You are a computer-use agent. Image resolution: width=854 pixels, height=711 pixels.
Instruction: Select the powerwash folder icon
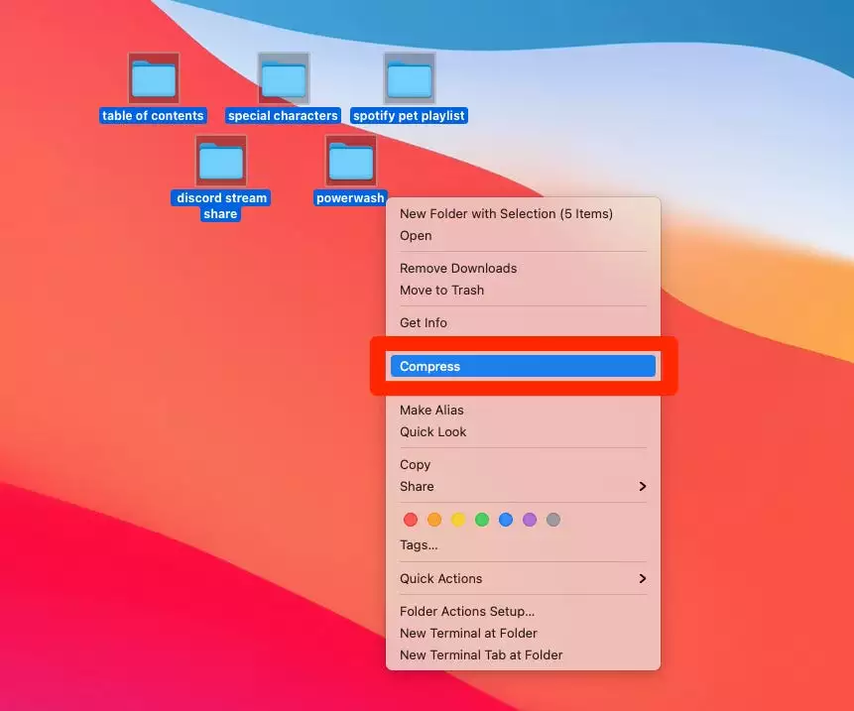click(351, 162)
